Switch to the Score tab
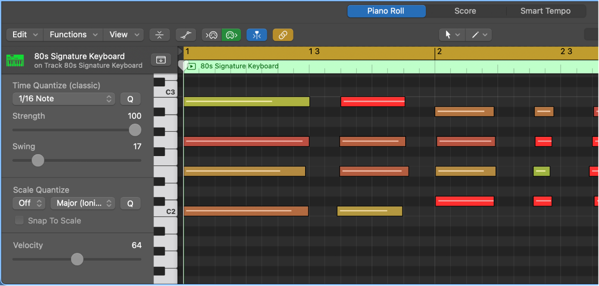The width and height of the screenshot is (599, 286). [465, 11]
